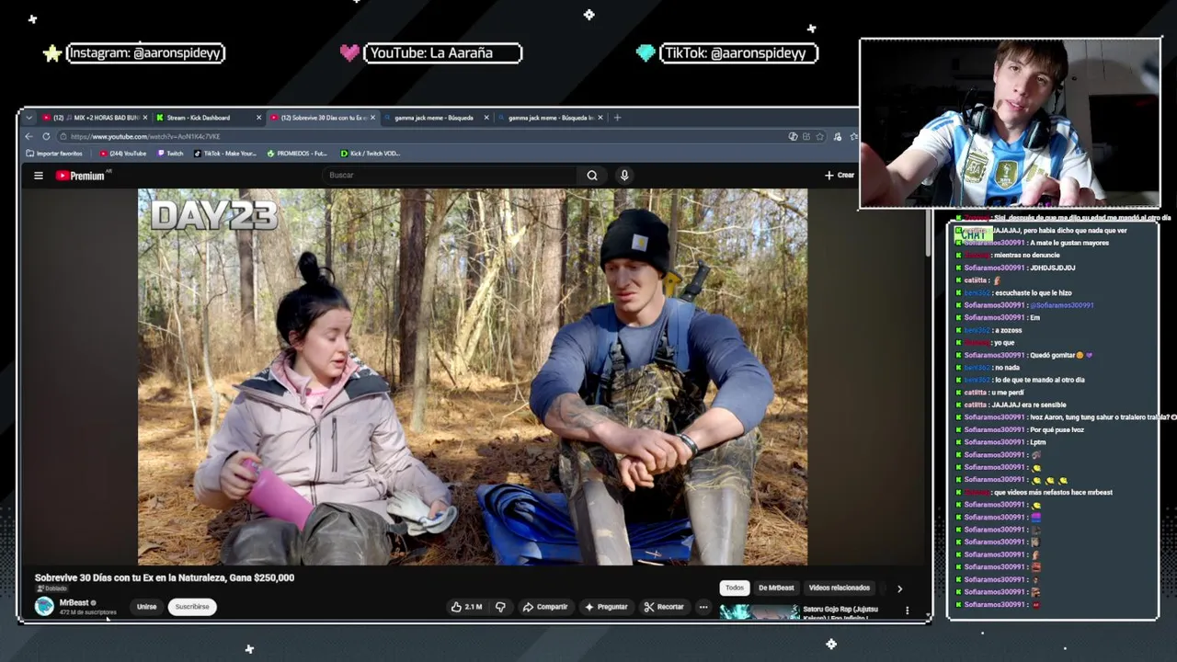This screenshot has width=1177, height=662.
Task: Like the video with thumbs-up button
Action: pyautogui.click(x=467, y=607)
